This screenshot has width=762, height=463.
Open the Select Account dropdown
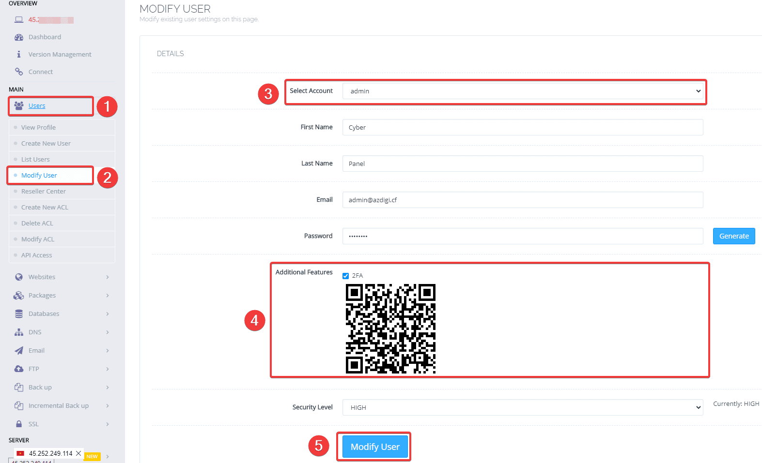pyautogui.click(x=522, y=91)
